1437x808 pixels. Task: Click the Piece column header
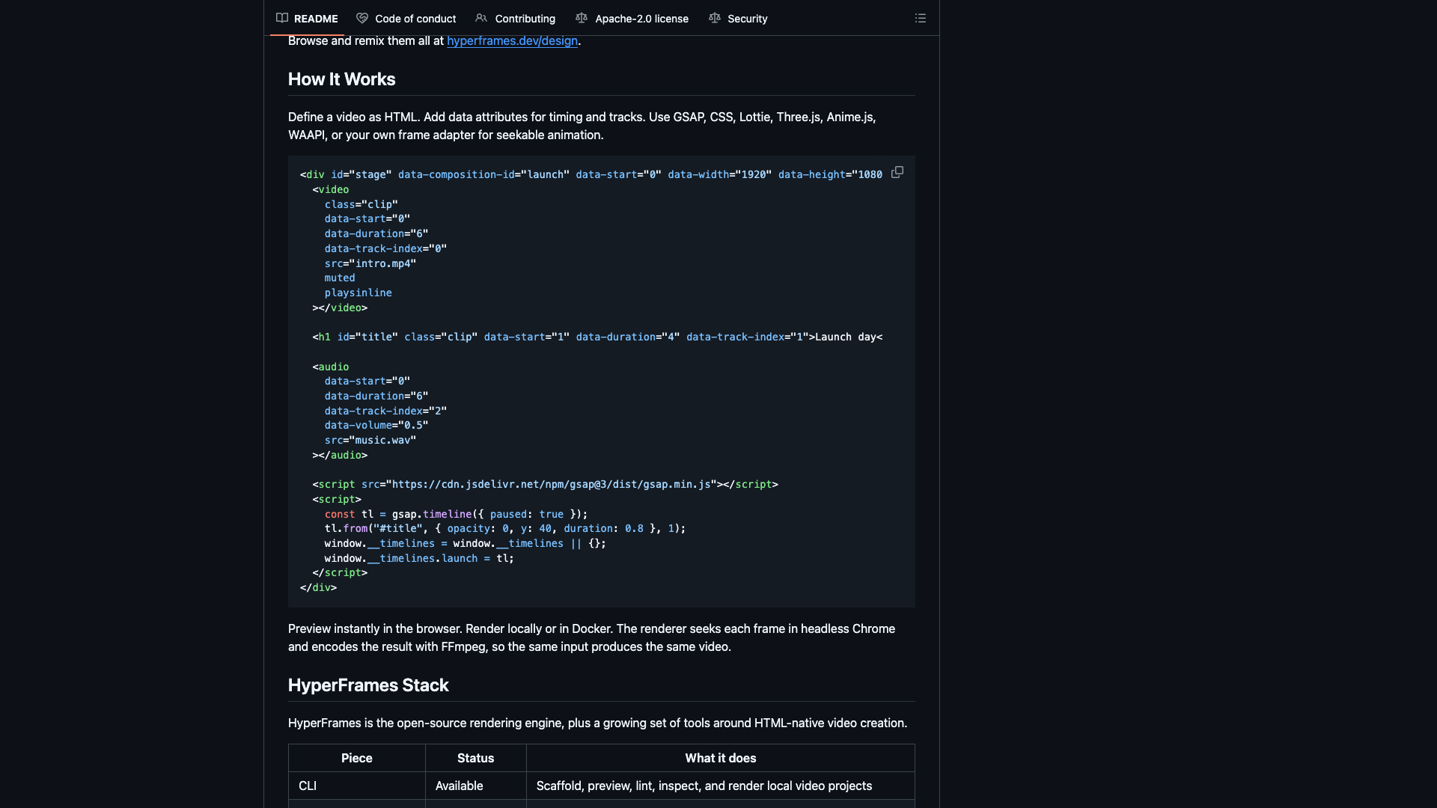[x=357, y=758]
